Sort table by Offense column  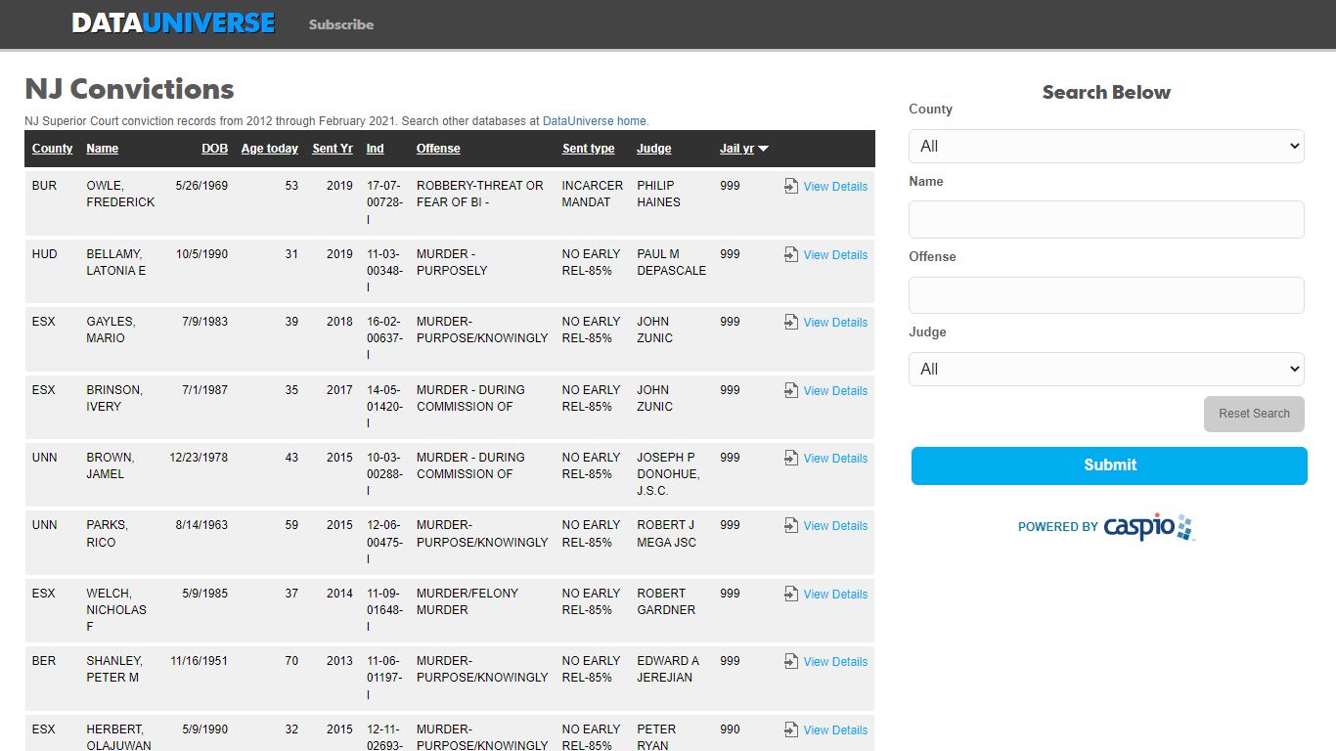[438, 149]
